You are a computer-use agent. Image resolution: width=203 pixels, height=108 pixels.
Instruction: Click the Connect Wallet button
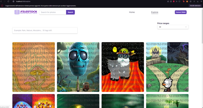pos(181,12)
